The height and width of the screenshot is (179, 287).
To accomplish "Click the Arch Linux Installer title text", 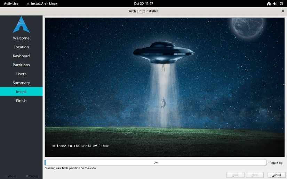I will [143, 11].
